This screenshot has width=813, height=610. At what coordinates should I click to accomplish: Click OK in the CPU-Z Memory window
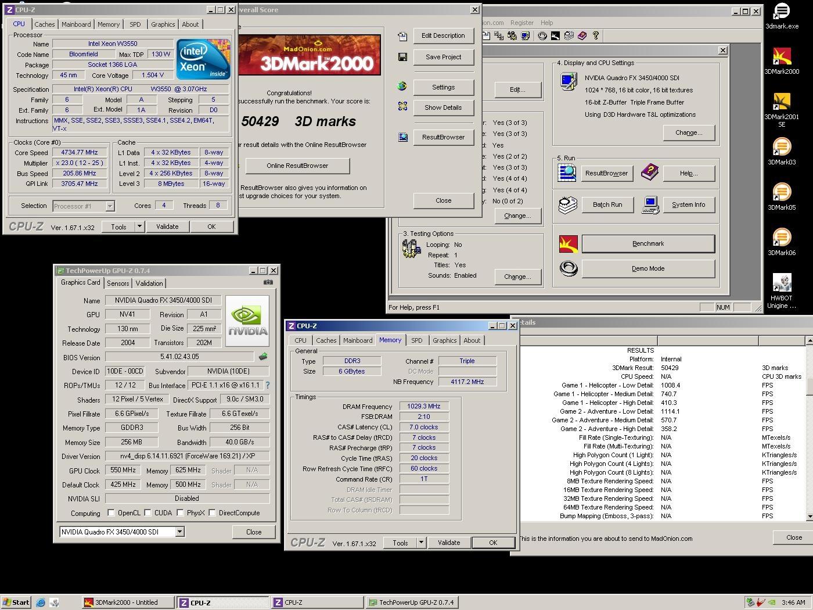coord(493,543)
